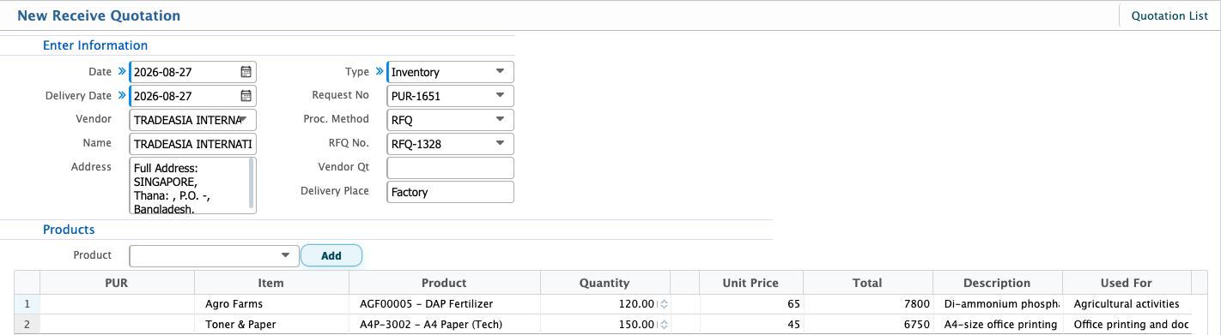Click the PUR column header
Screen dimensions: 1221x335
click(x=118, y=283)
